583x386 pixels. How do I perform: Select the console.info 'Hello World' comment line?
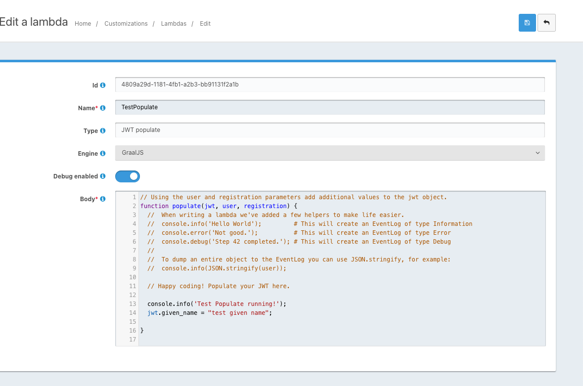coord(310,224)
